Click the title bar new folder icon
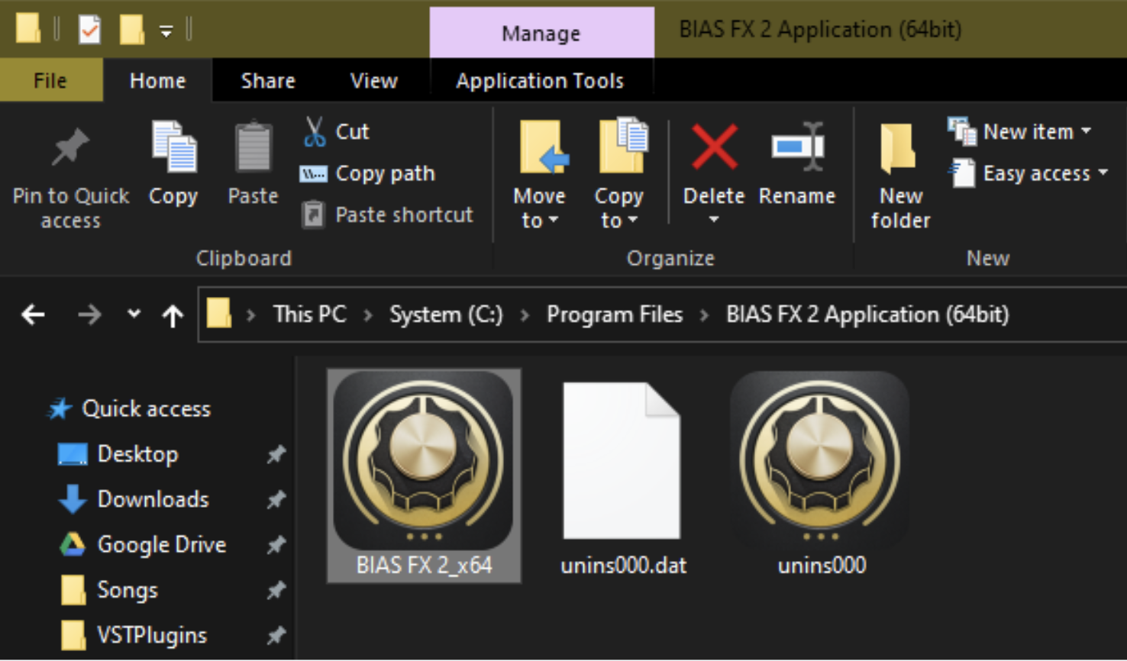Screen dimensions: 1127x661 [x=131, y=29]
